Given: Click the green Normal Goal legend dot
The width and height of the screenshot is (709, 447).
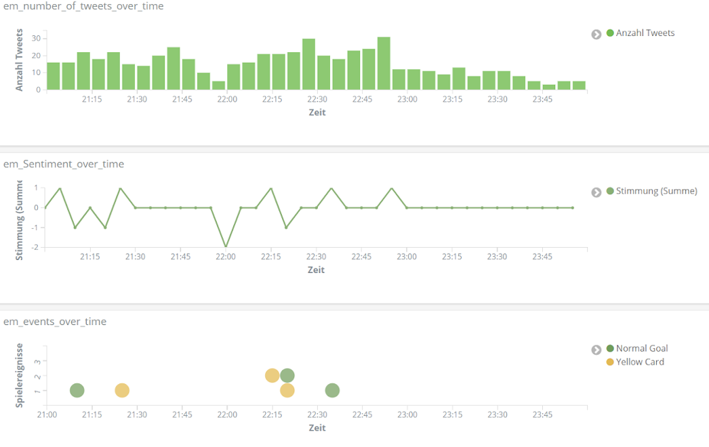Looking at the screenshot, I should tap(610, 349).
